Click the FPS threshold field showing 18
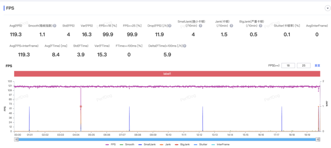 tap(288, 66)
